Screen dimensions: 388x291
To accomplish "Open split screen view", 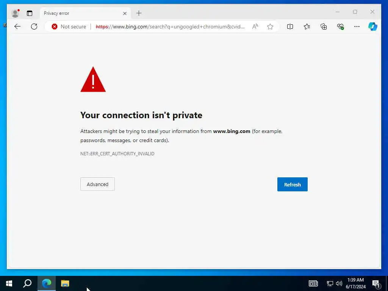I will tap(290, 27).
